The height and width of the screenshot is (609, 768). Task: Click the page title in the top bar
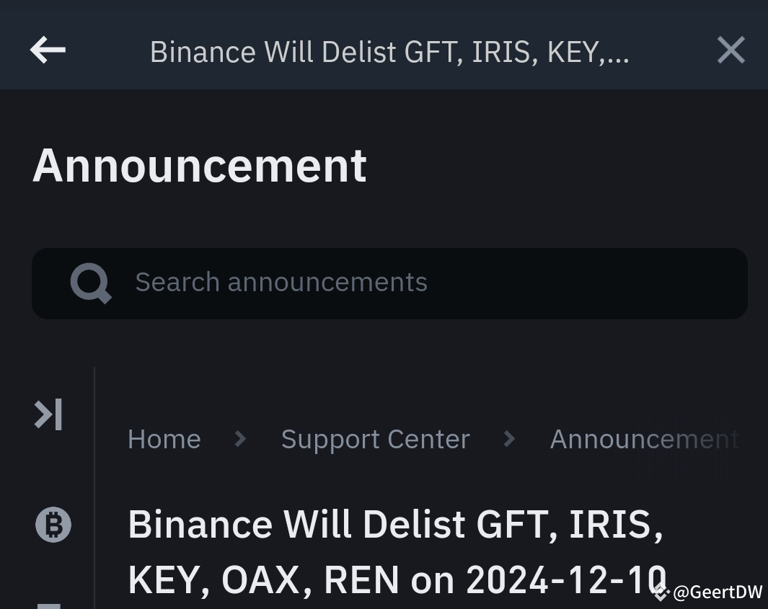tap(389, 50)
